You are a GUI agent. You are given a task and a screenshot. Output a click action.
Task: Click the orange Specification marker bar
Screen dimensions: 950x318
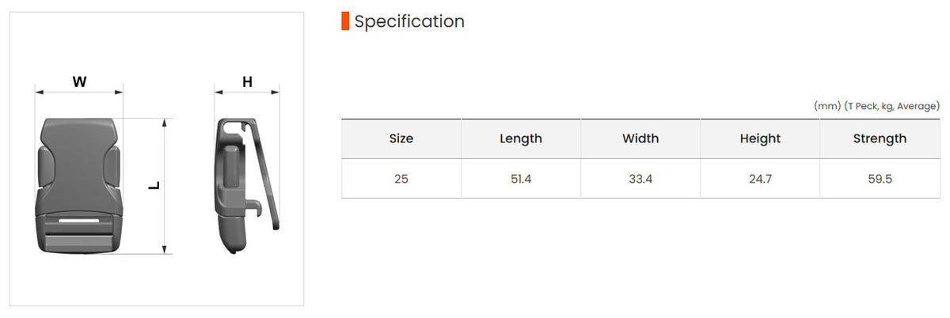pos(345,21)
